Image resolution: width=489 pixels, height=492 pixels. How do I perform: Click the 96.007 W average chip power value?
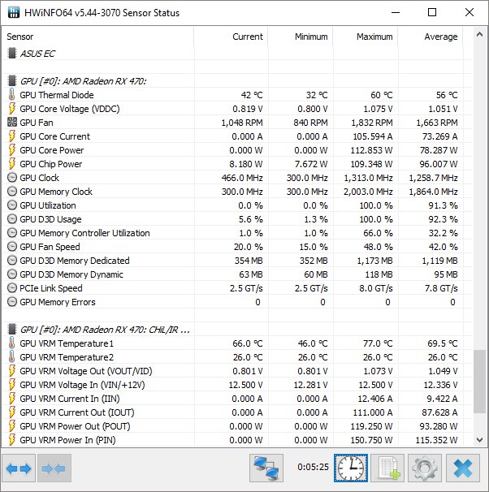(439, 164)
